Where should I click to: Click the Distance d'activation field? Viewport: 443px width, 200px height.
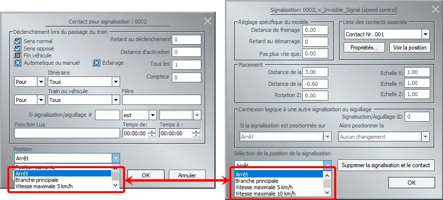(x=187, y=52)
